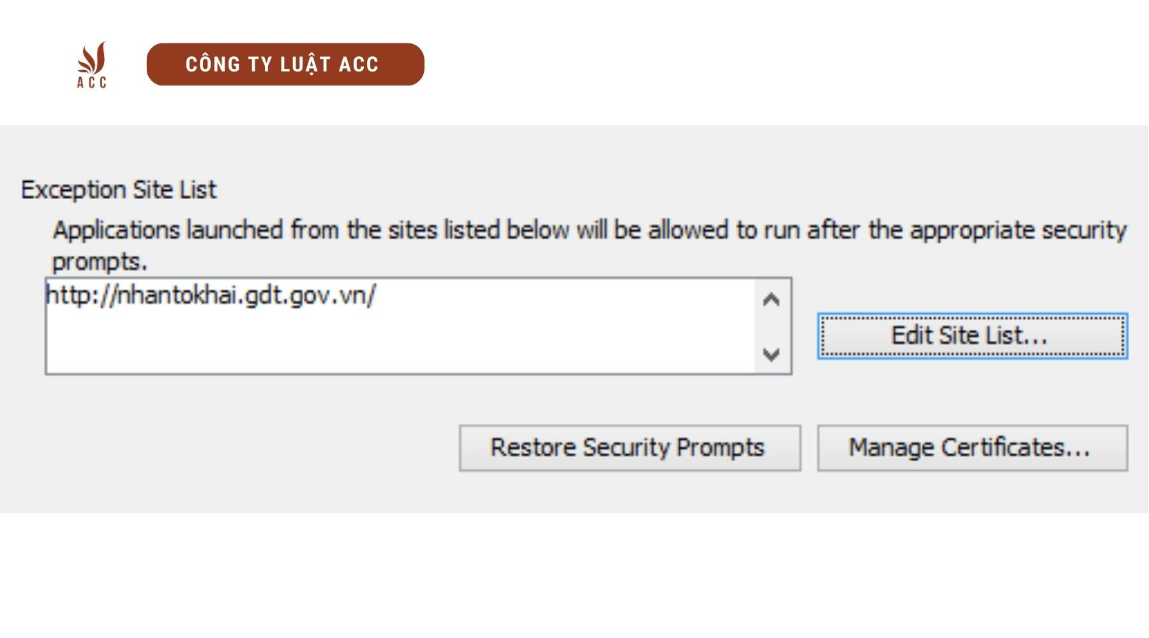This screenshot has width=1149, height=638.
Task: Select the nhantokhai.gdt.gov.vn site entry
Action: click(x=211, y=295)
